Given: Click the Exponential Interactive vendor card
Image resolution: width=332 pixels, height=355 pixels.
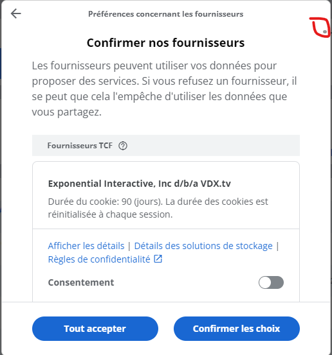Looking at the screenshot, I should pos(166,231).
